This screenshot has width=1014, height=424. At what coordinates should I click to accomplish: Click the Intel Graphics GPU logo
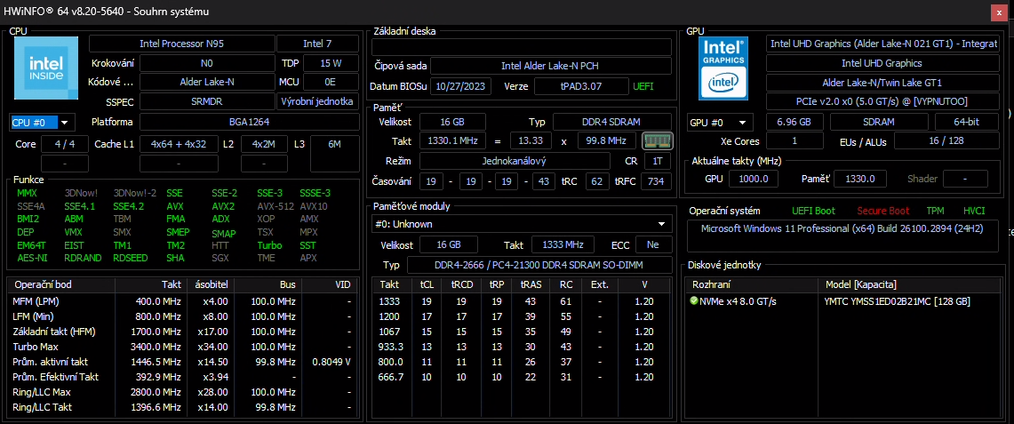coord(723,68)
